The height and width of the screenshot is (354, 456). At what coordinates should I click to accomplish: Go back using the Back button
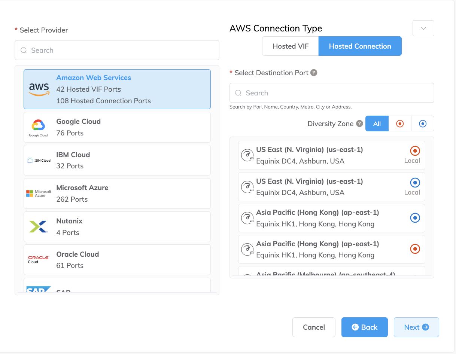(x=364, y=327)
